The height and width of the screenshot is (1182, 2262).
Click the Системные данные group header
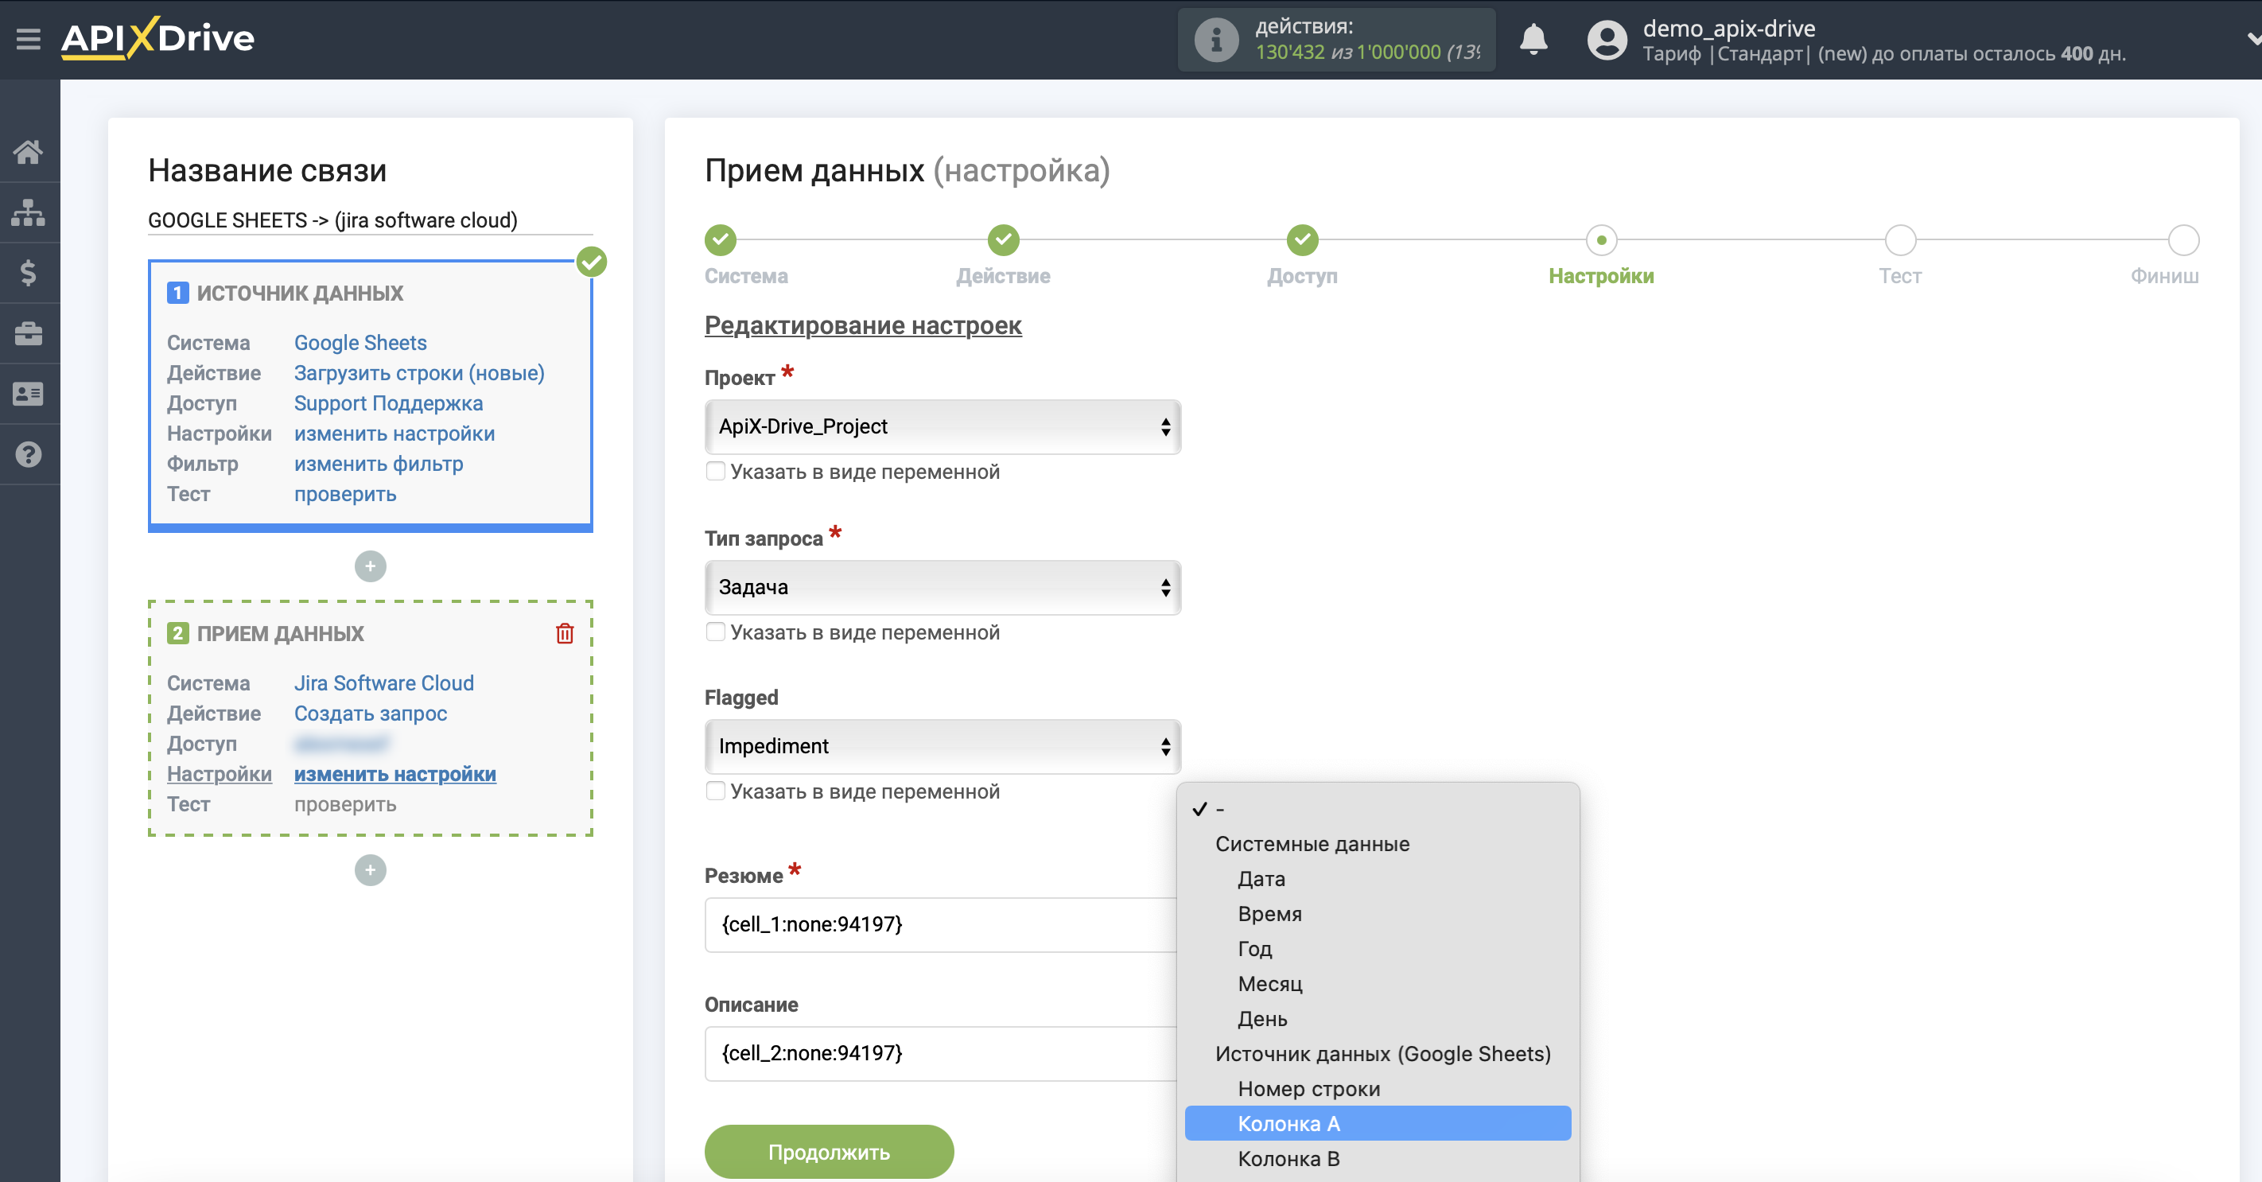click(x=1312, y=844)
